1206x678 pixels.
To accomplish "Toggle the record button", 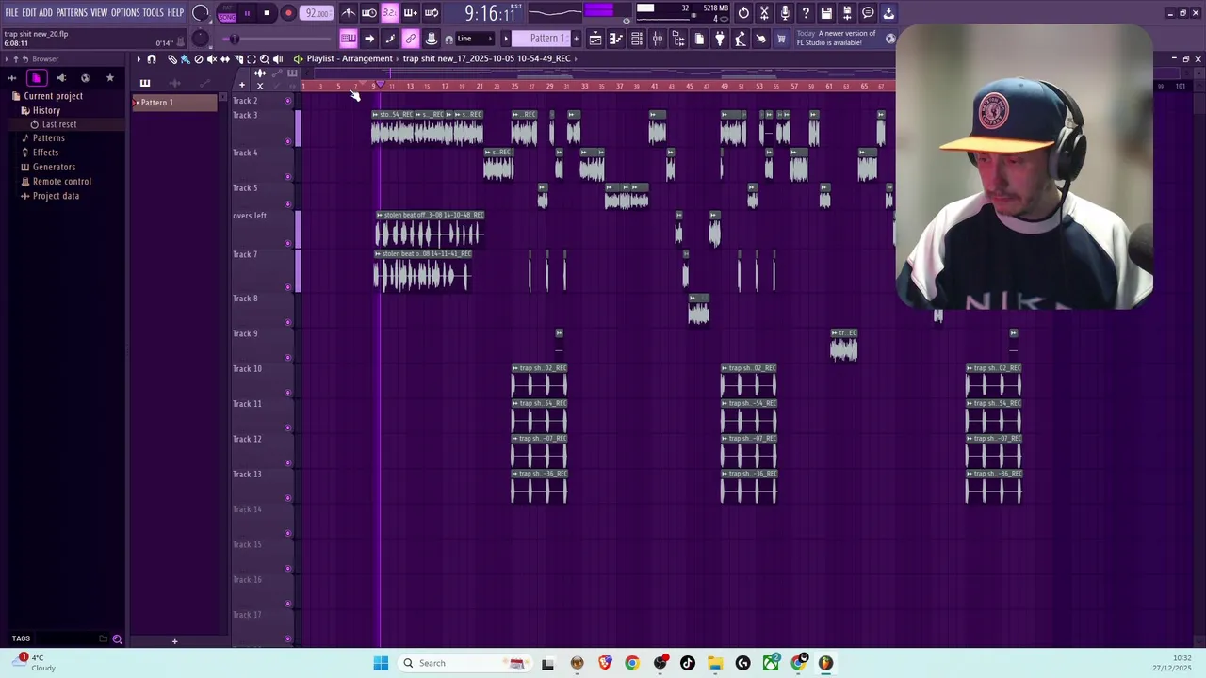I will [288, 13].
